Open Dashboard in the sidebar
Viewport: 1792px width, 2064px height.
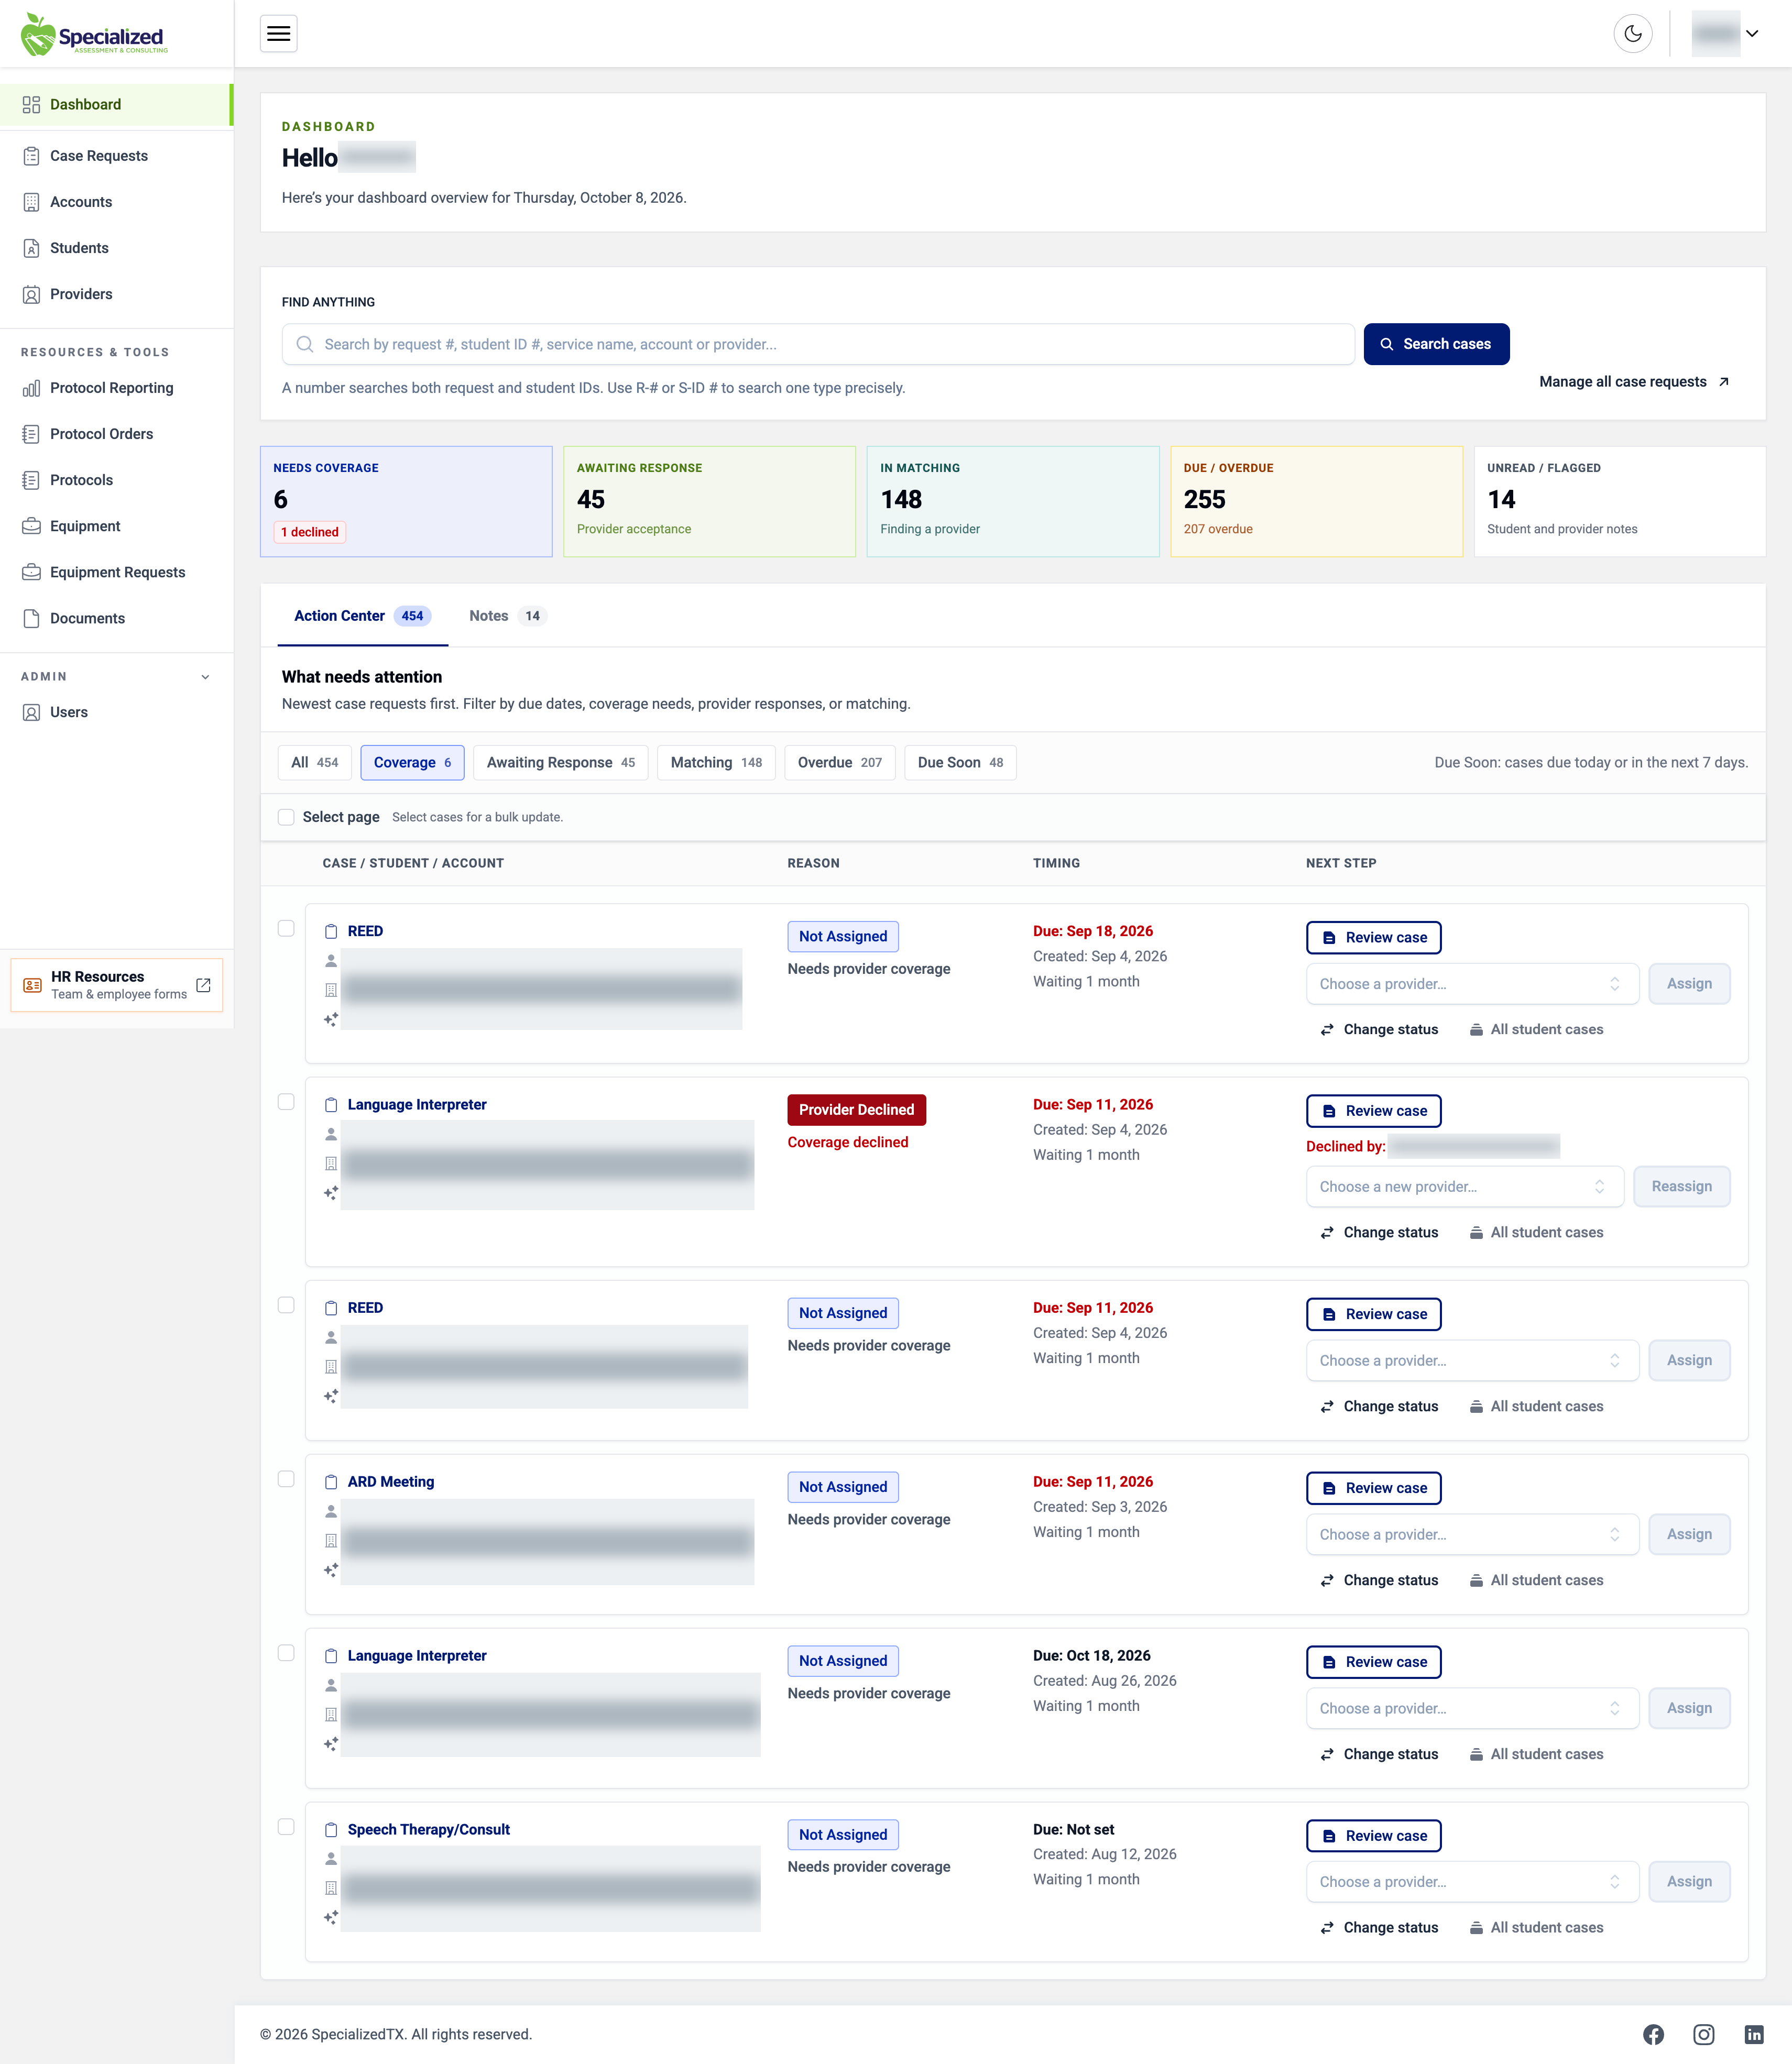coord(116,105)
